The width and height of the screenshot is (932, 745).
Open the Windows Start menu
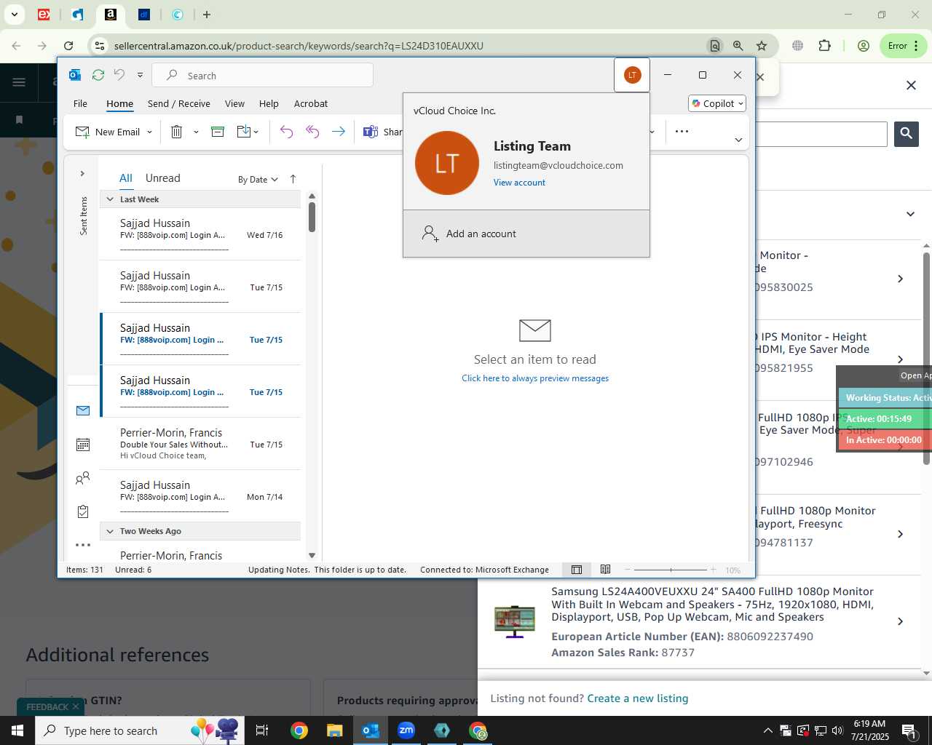pos(17,730)
